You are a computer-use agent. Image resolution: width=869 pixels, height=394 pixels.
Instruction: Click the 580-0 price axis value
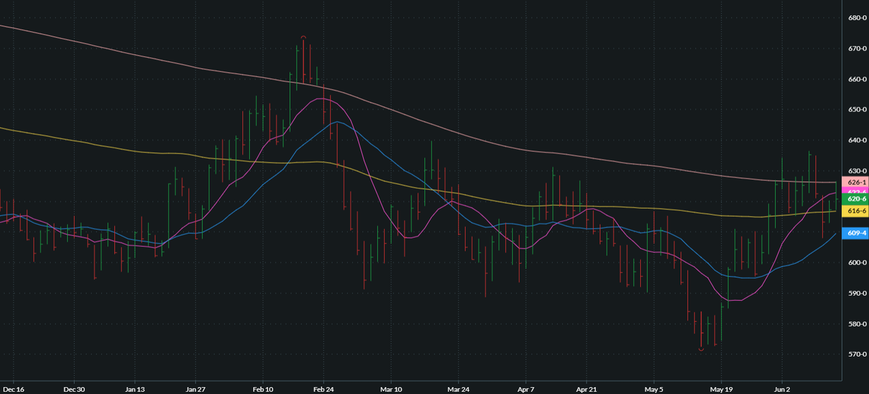pos(857,324)
